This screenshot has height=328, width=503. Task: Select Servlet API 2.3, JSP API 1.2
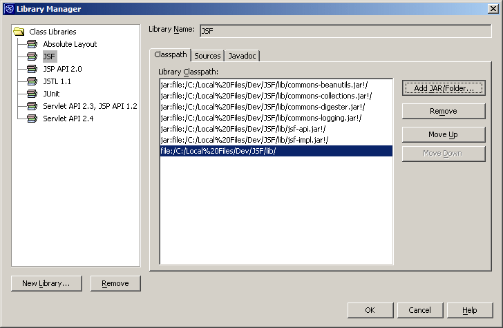[x=90, y=106]
